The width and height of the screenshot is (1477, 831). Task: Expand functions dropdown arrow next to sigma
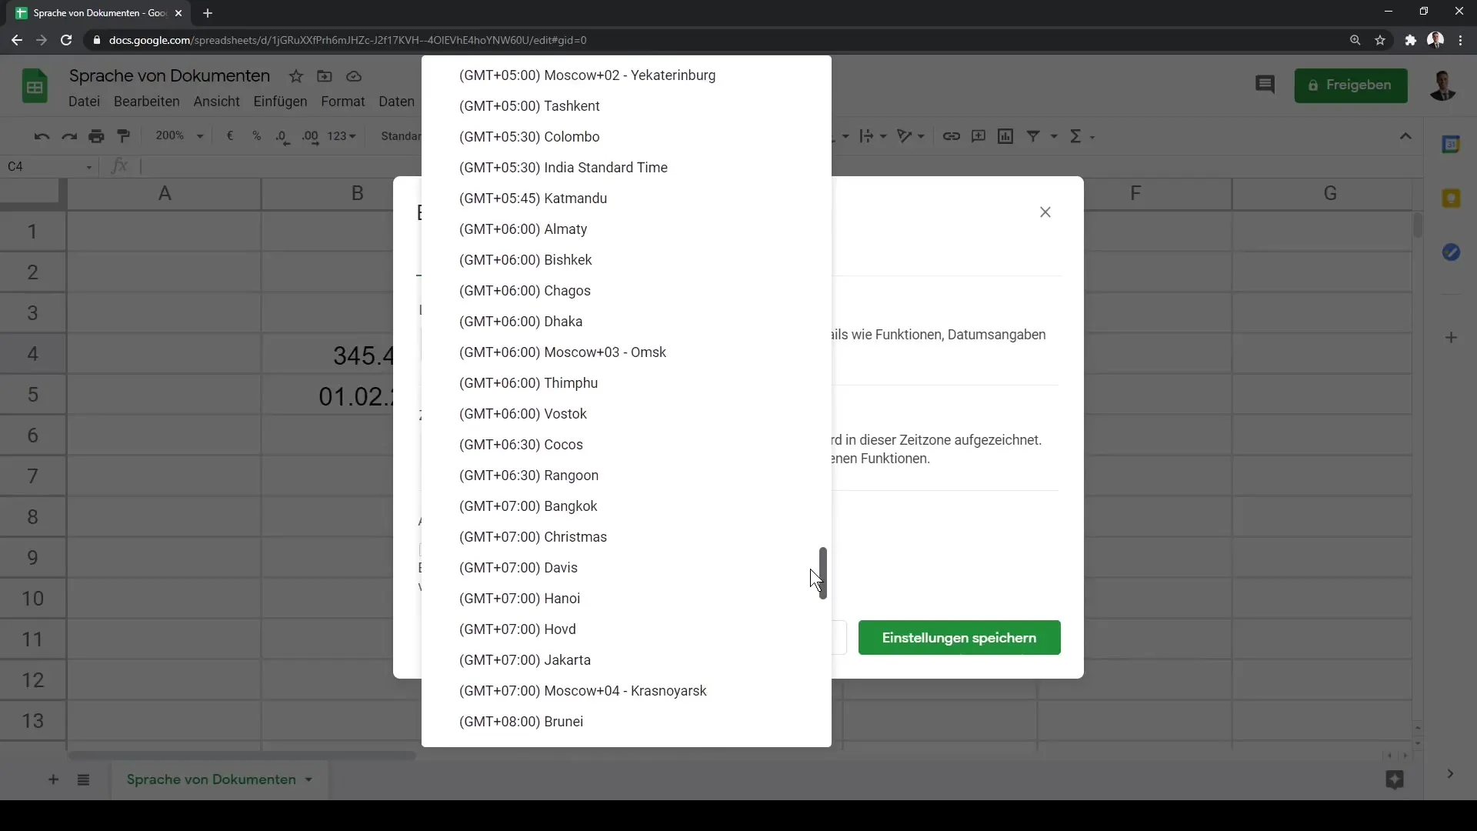point(1092,137)
